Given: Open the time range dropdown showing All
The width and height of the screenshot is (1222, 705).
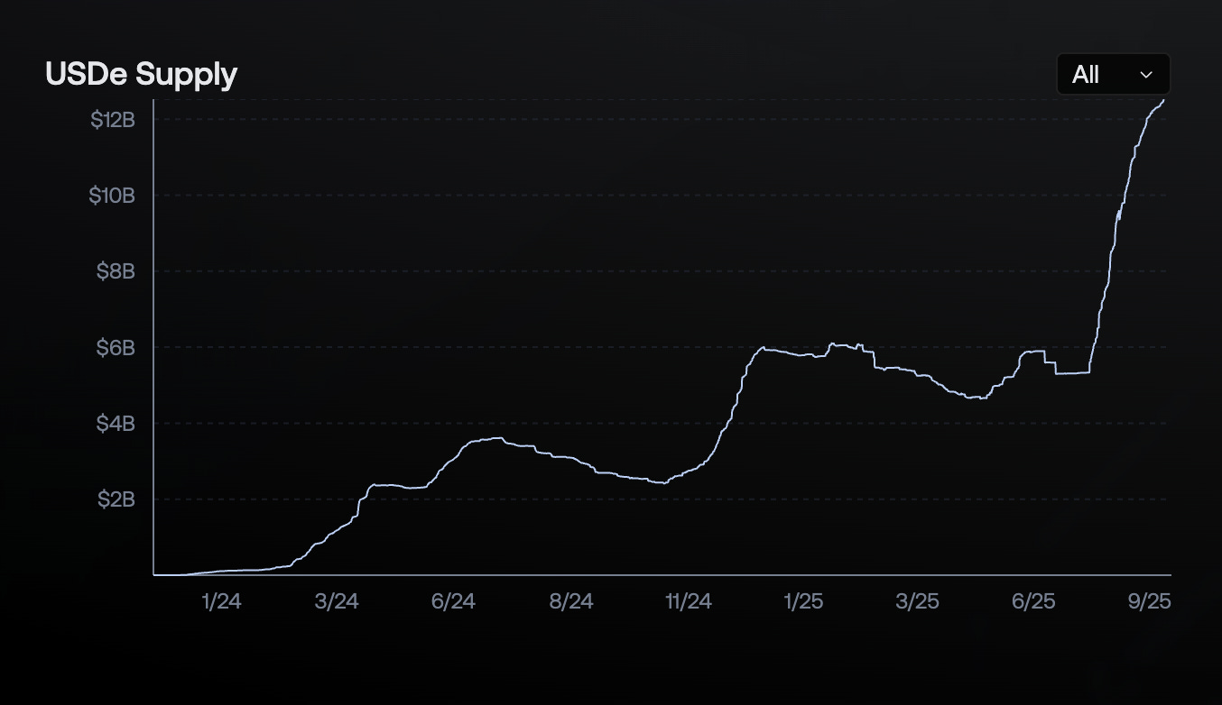Looking at the screenshot, I should [1112, 74].
